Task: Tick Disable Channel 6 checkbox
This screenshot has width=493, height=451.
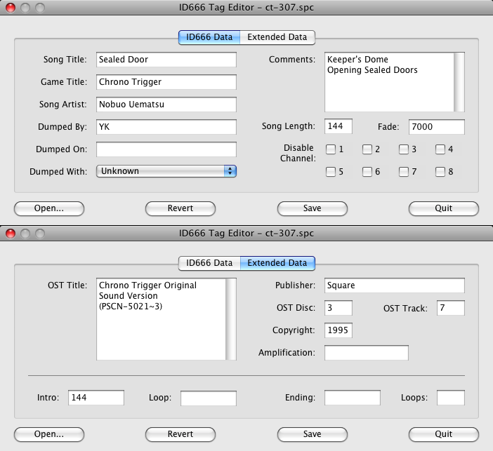Action: (367, 172)
